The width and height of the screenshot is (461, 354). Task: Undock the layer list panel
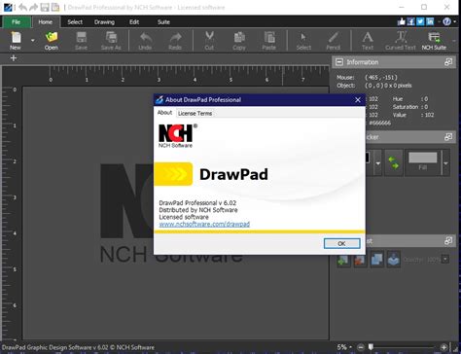click(448, 240)
